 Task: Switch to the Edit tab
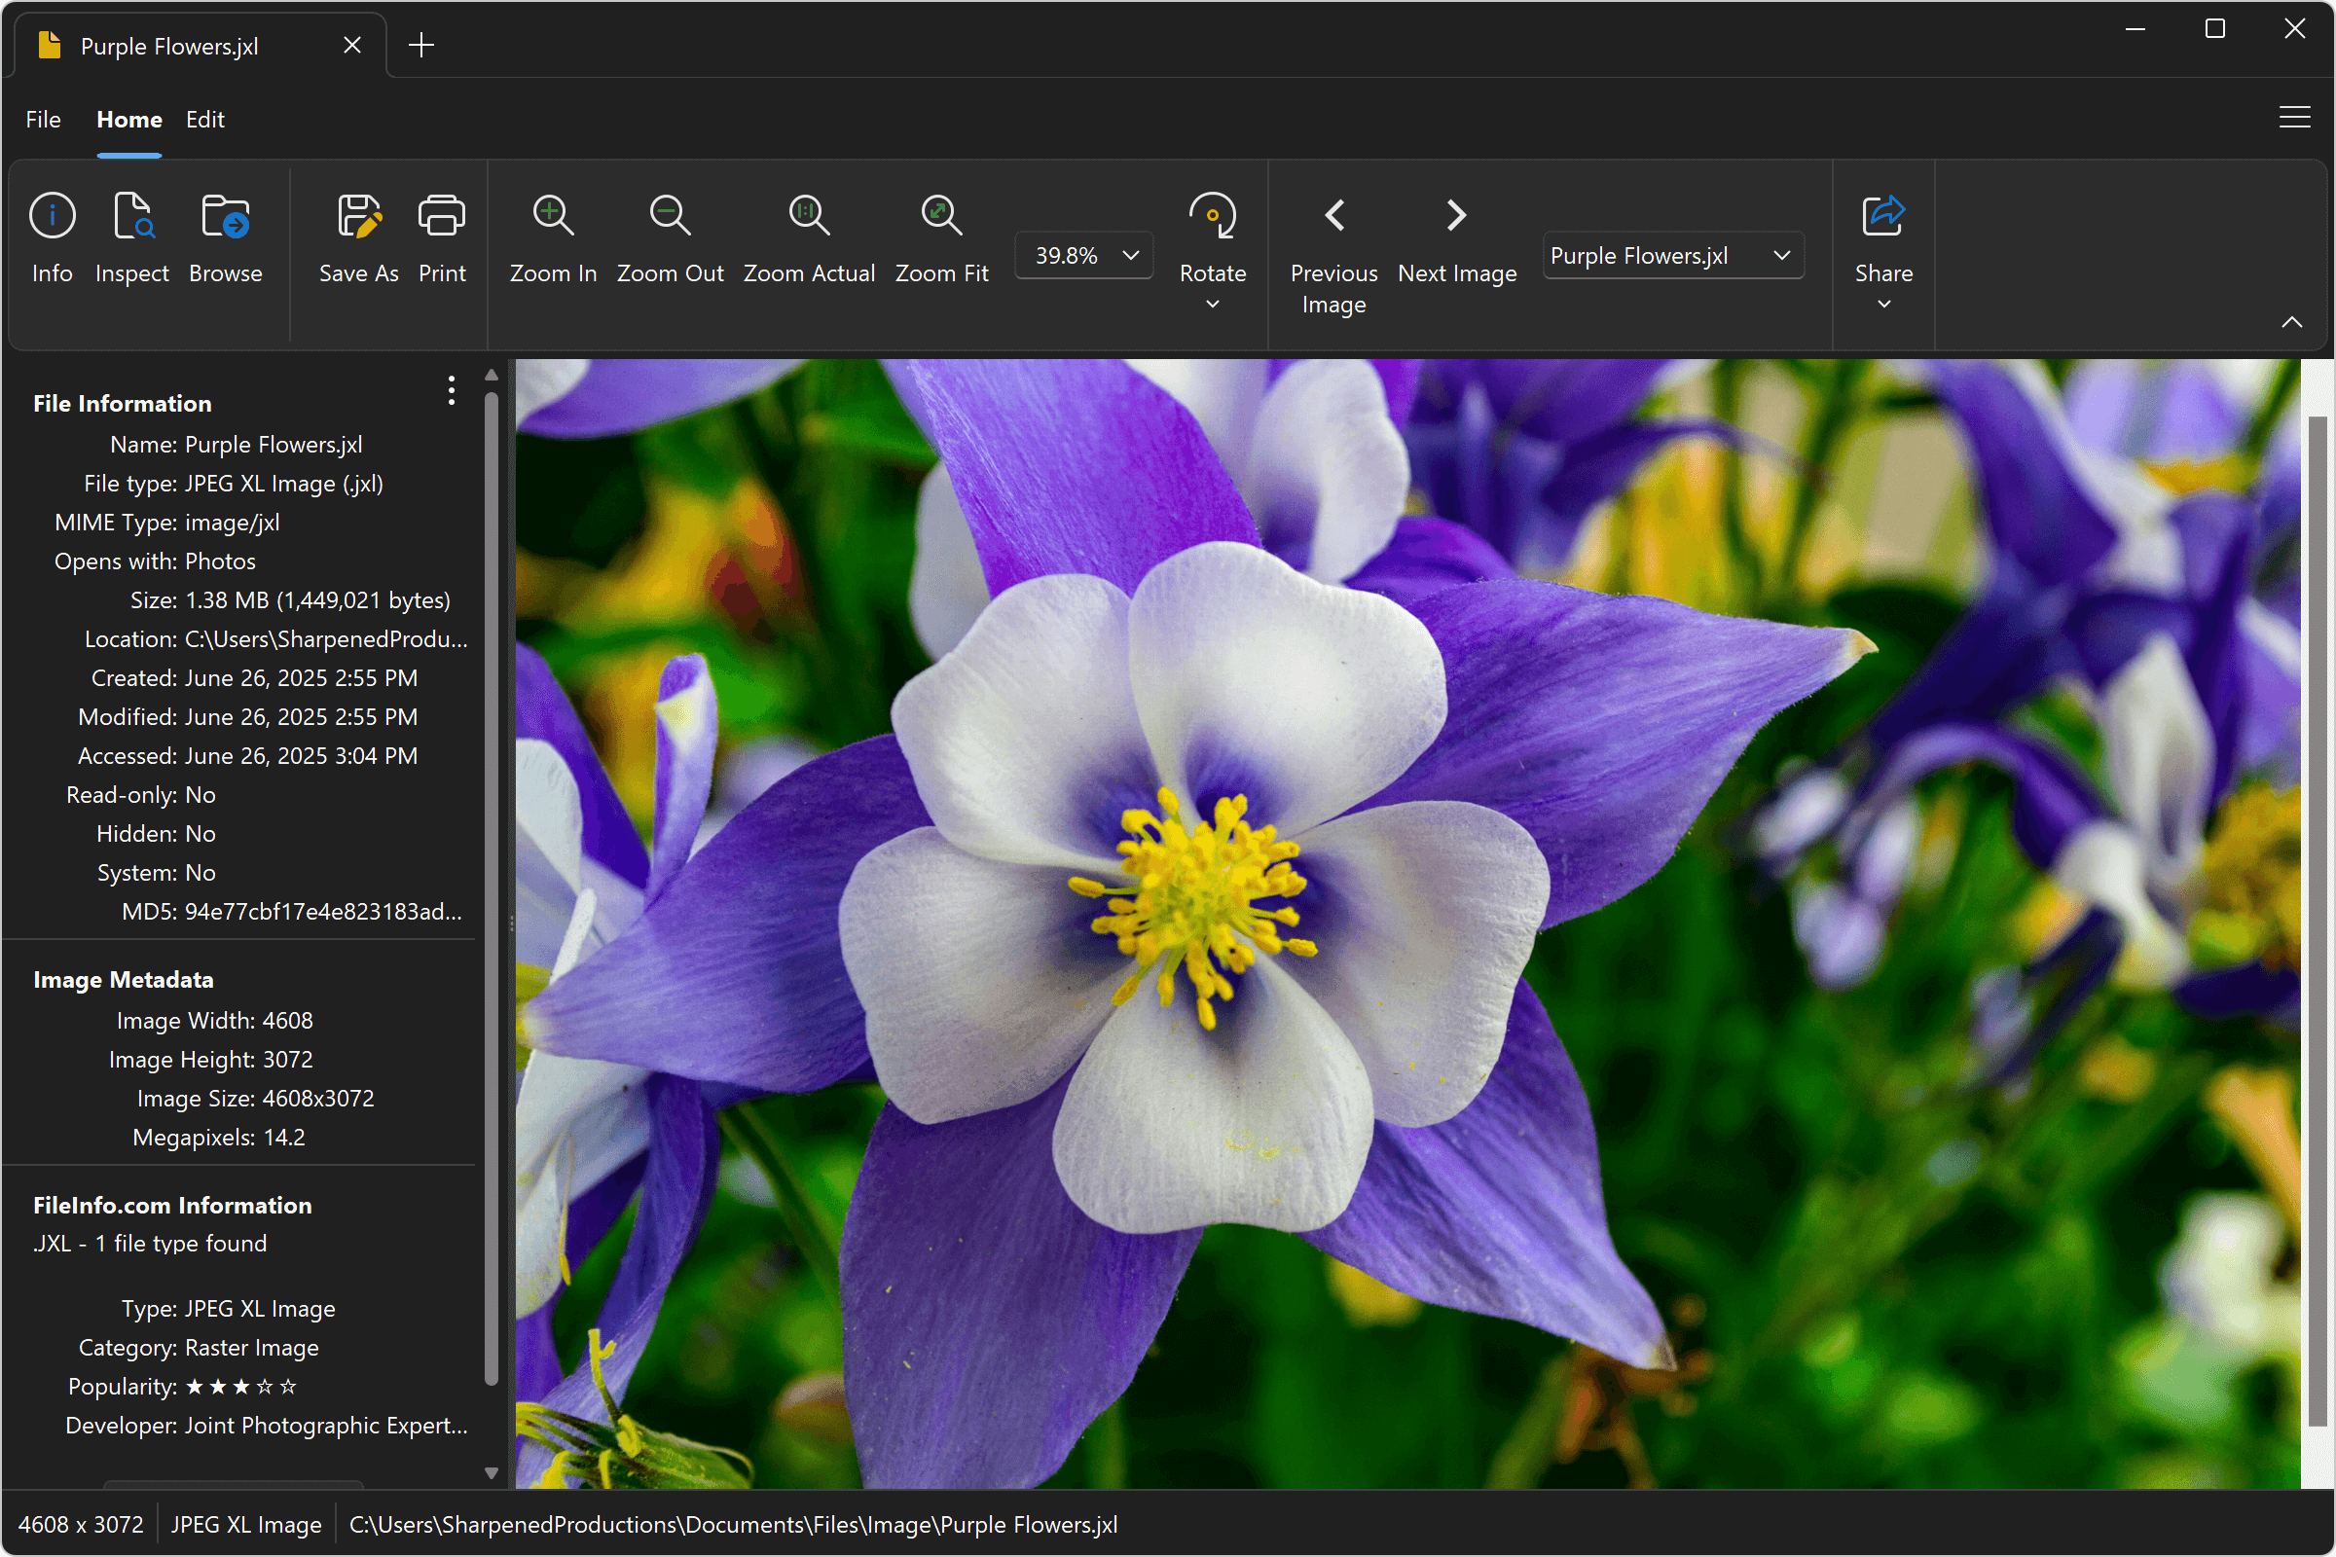pos(204,119)
